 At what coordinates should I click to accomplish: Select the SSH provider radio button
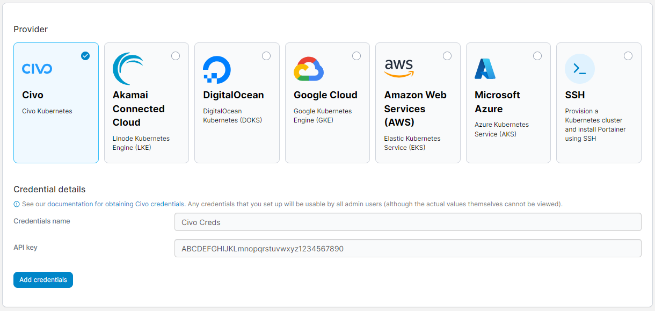(x=628, y=55)
